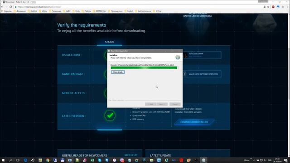The width and height of the screenshot is (290, 163).
Task: Open the Сервисы apps bookmark
Action: (6, 11)
